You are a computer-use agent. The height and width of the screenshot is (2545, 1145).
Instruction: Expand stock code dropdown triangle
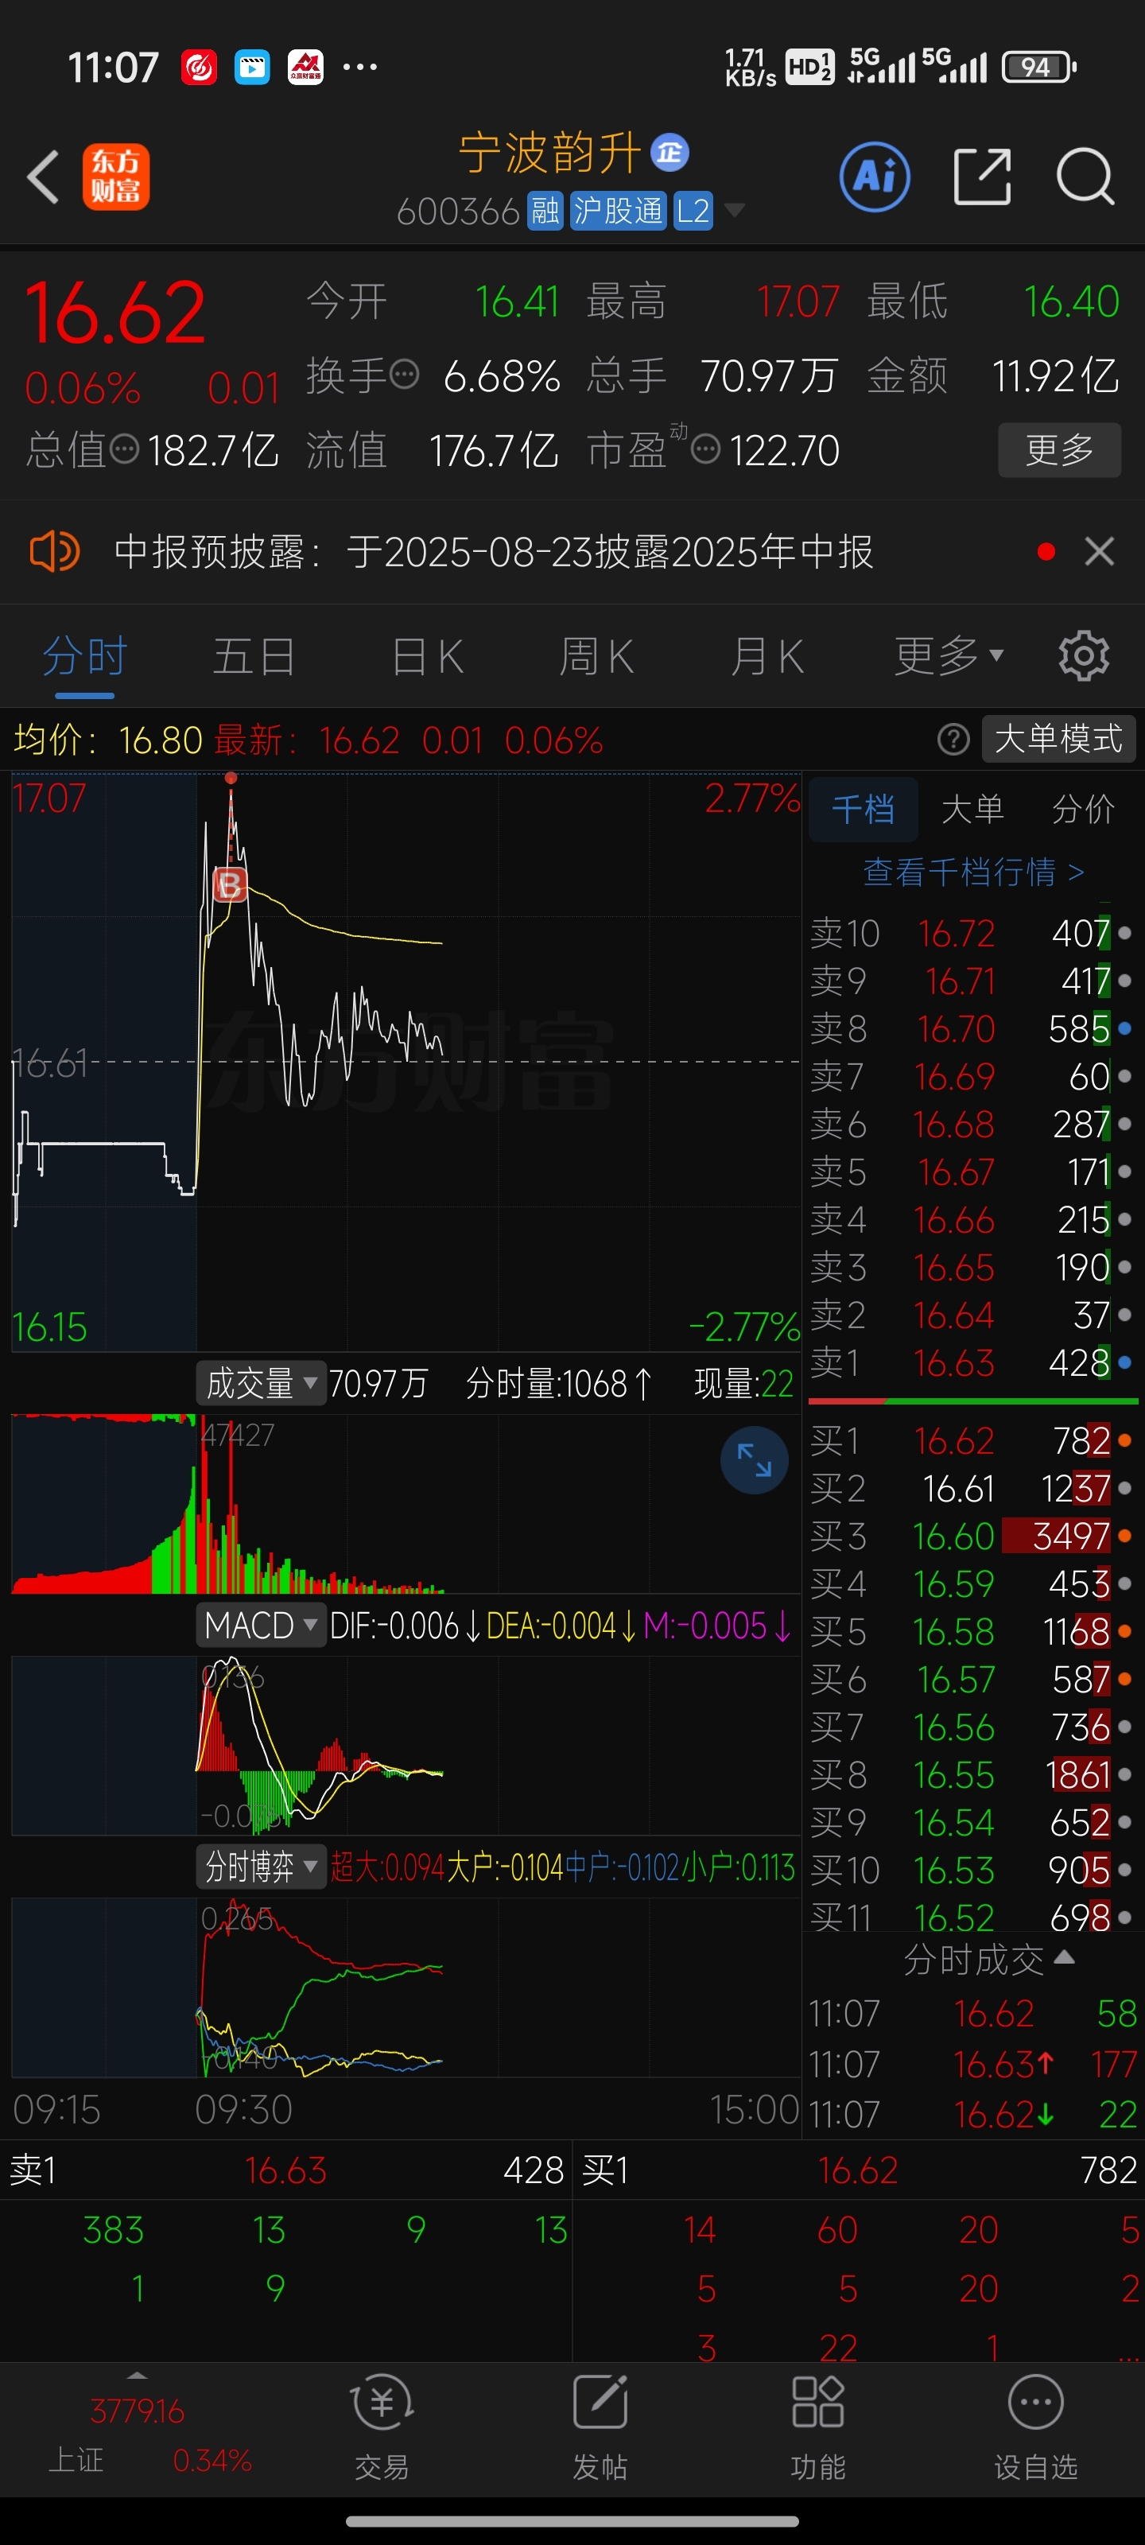pos(734,209)
